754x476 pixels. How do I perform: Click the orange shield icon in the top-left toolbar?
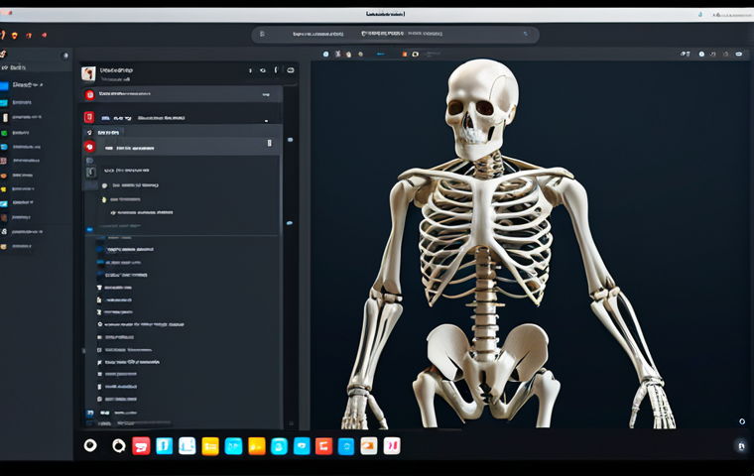(15, 36)
